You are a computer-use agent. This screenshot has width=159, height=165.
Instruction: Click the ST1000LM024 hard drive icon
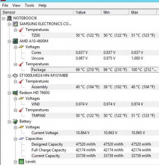click(15, 75)
